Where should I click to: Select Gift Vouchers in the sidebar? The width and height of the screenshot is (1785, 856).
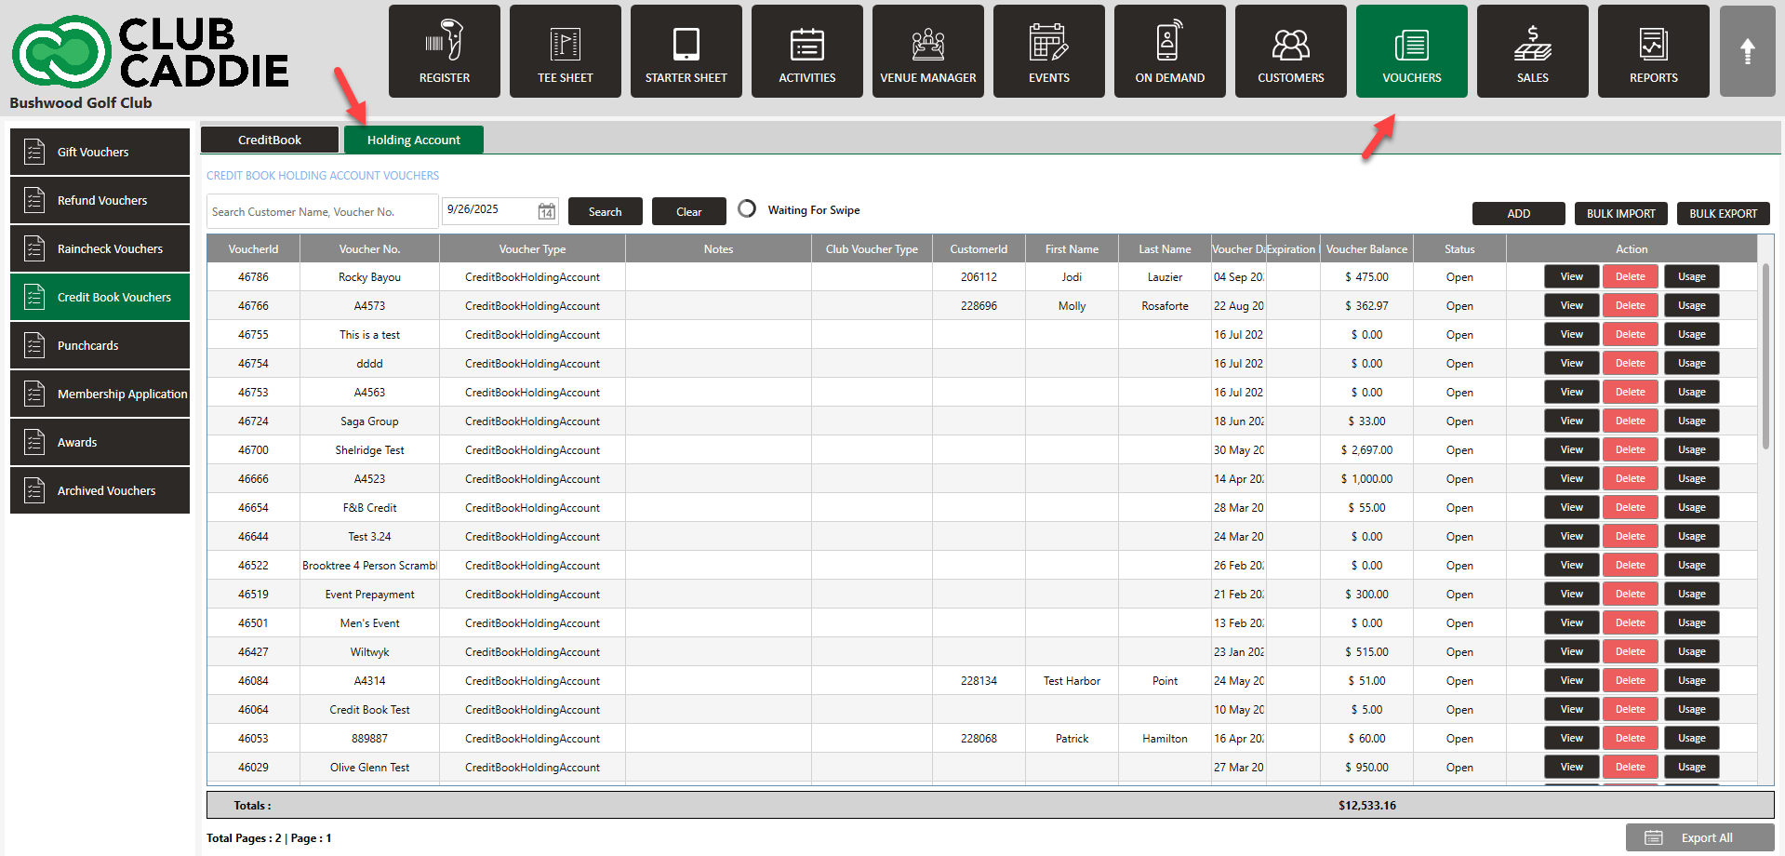pos(100,152)
